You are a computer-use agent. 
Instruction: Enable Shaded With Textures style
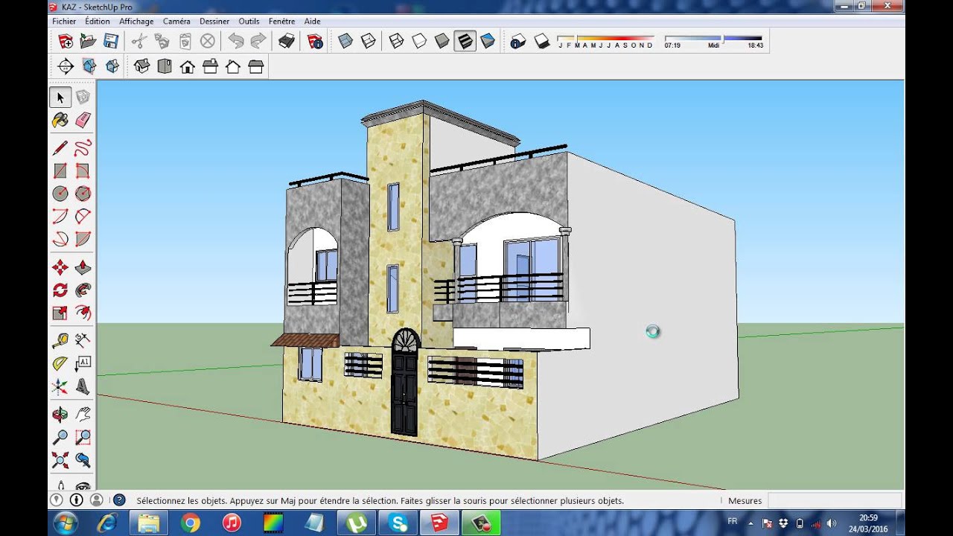pos(465,42)
